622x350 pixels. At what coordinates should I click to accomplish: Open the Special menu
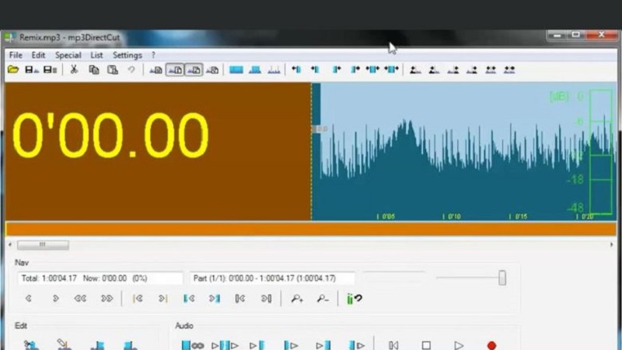click(x=68, y=55)
